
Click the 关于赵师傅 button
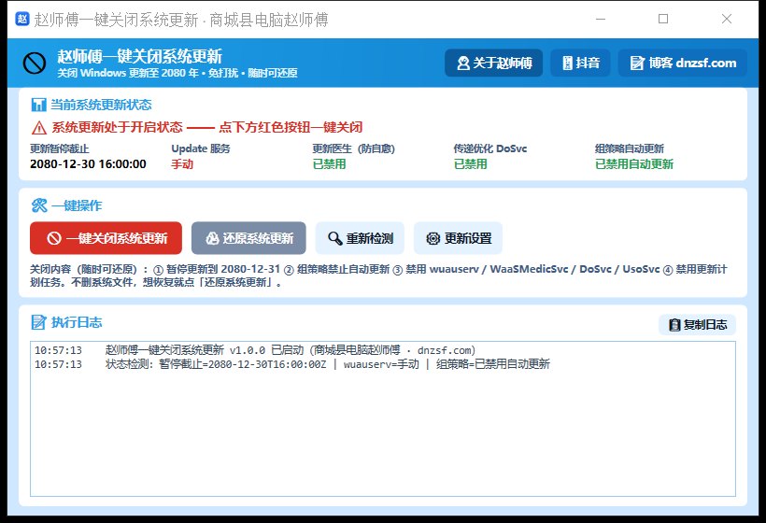tap(493, 63)
